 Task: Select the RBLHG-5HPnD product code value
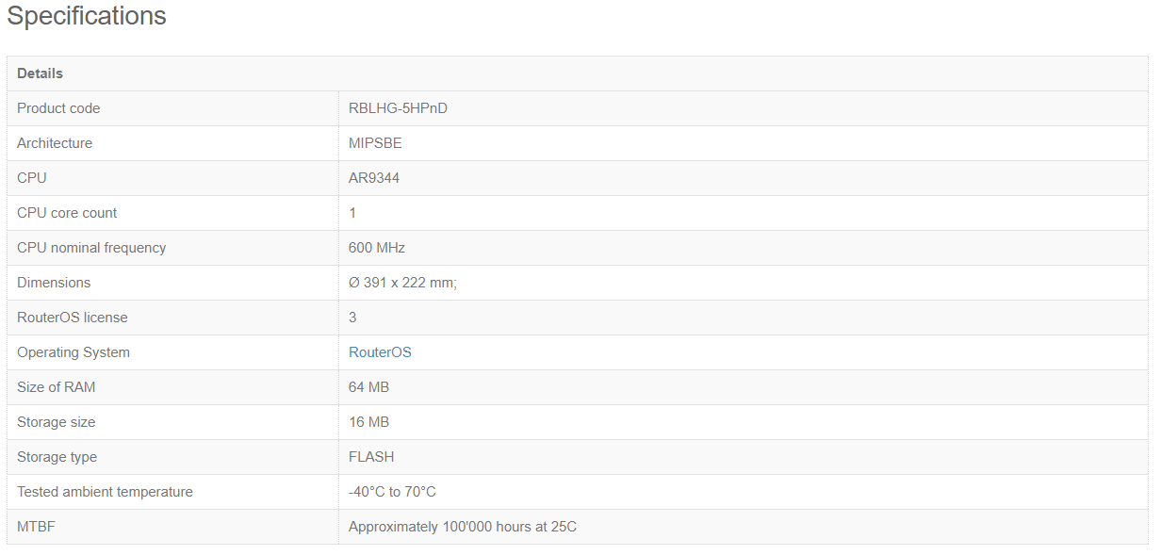coord(398,108)
